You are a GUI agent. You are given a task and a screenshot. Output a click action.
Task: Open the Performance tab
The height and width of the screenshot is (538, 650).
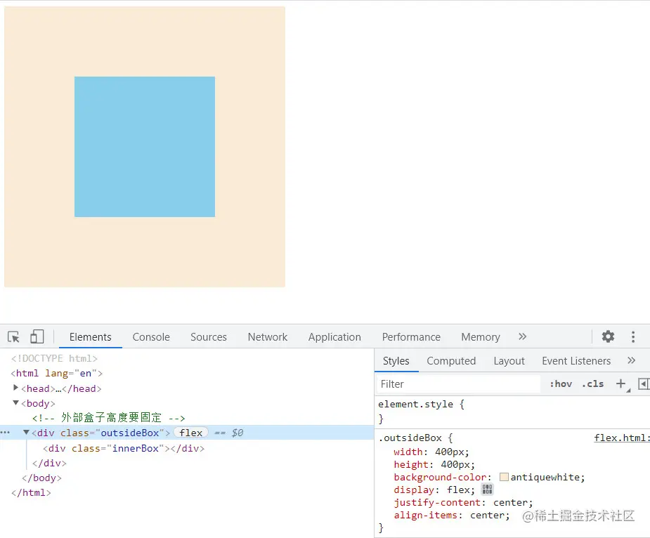coord(411,337)
